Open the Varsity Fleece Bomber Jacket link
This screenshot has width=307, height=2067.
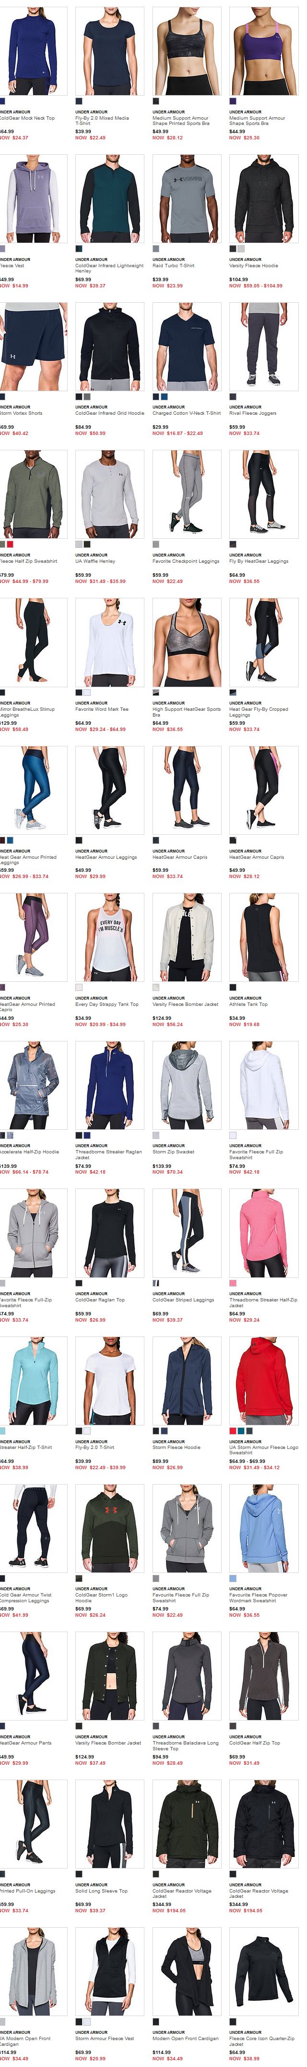coord(185,1004)
